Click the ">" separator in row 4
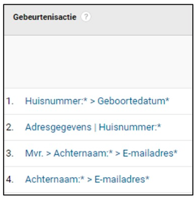This screenshot has width=196, height=198. tap(89, 180)
